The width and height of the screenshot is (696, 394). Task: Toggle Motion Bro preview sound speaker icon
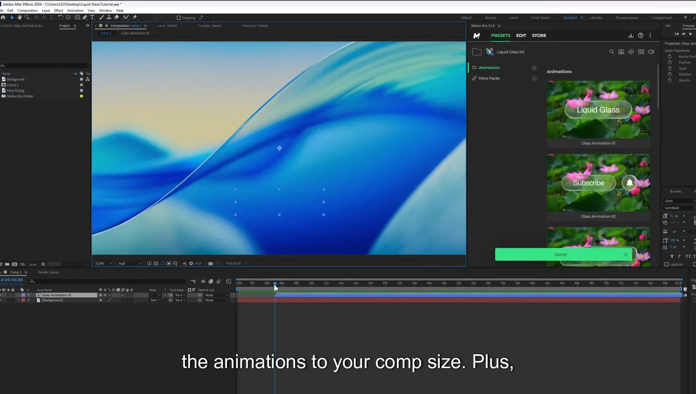[651, 52]
